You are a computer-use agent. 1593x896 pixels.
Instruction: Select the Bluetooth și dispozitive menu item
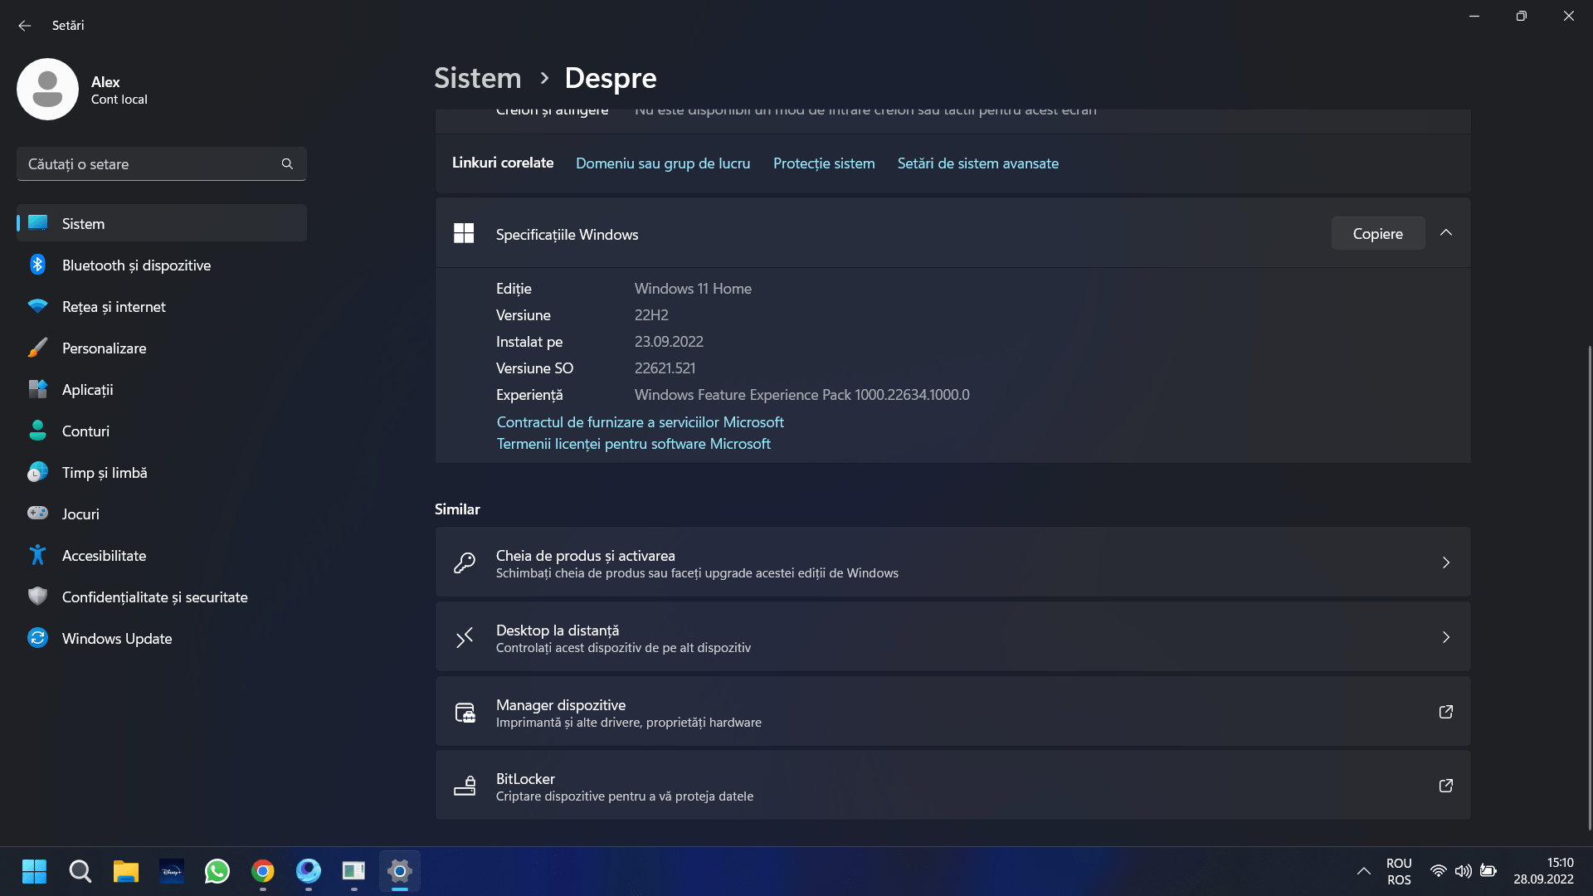coord(162,265)
